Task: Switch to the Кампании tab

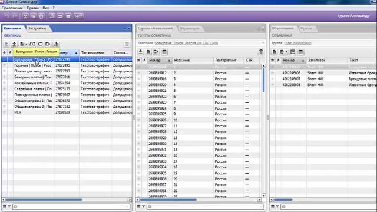Action: (12, 28)
